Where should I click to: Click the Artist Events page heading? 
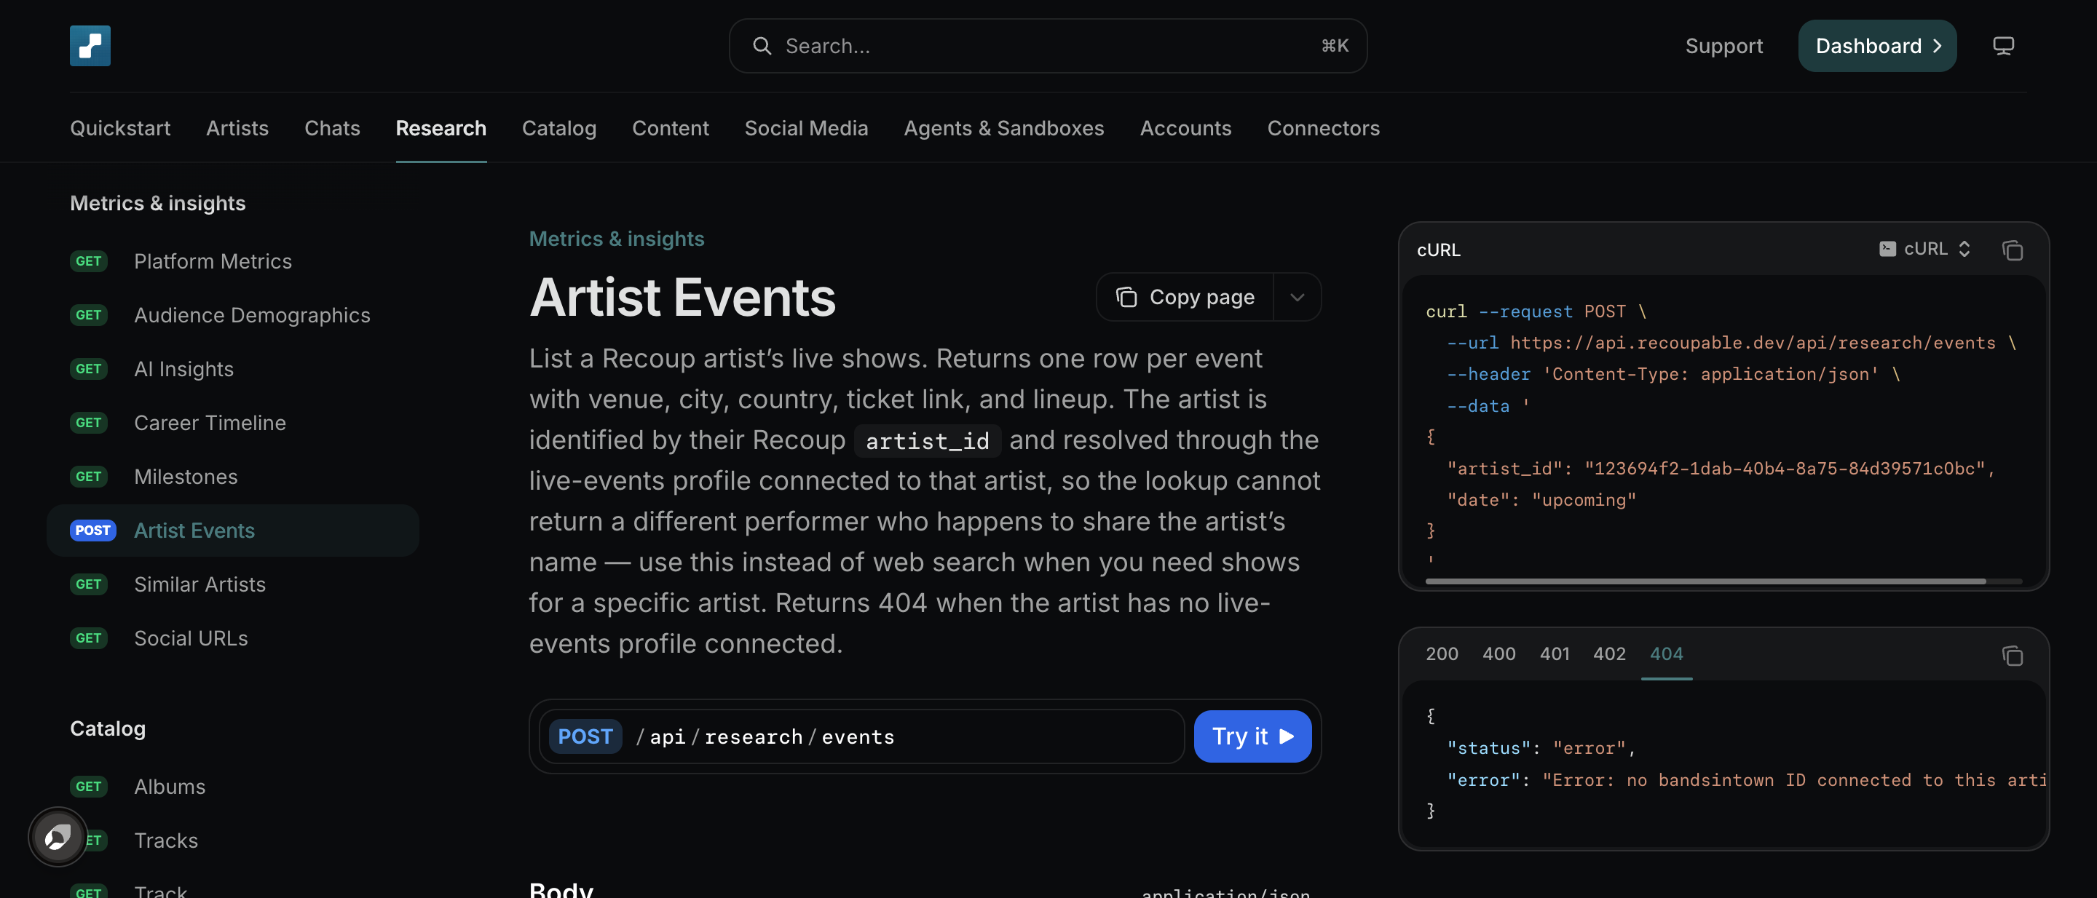tap(682, 297)
